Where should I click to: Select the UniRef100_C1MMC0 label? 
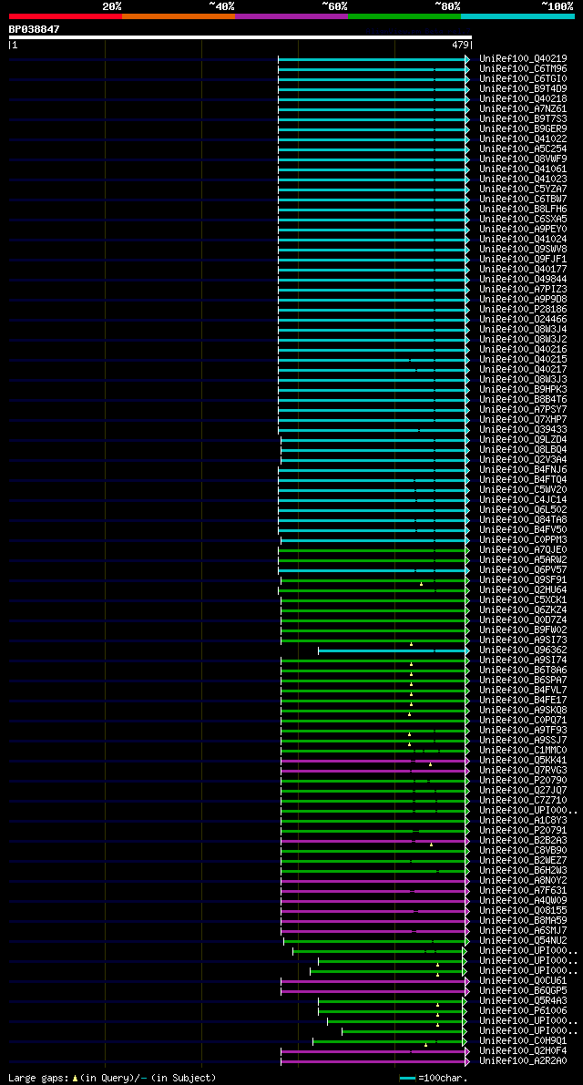(x=523, y=752)
